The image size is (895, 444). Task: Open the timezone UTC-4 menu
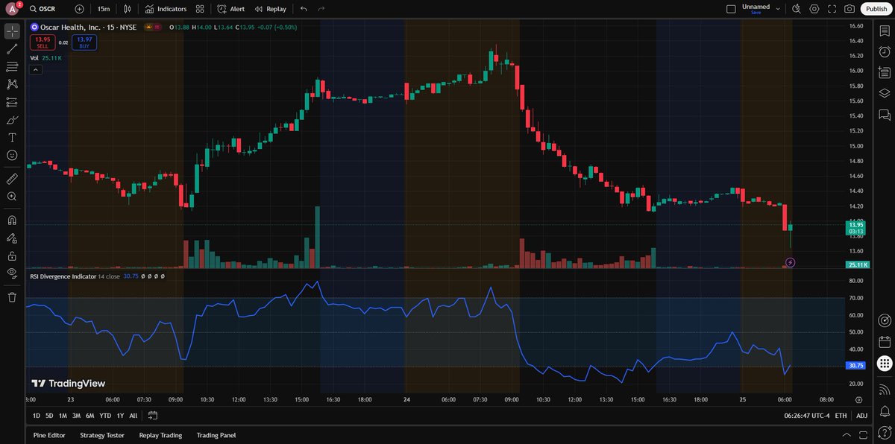[x=805, y=416]
